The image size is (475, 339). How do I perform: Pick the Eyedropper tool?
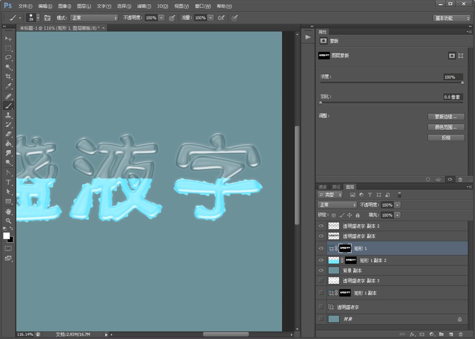coord(8,86)
